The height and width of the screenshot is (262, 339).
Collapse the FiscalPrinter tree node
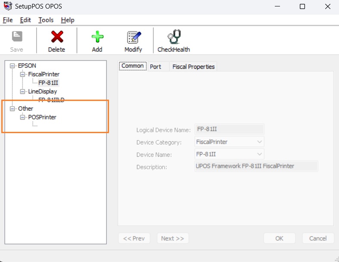22,74
